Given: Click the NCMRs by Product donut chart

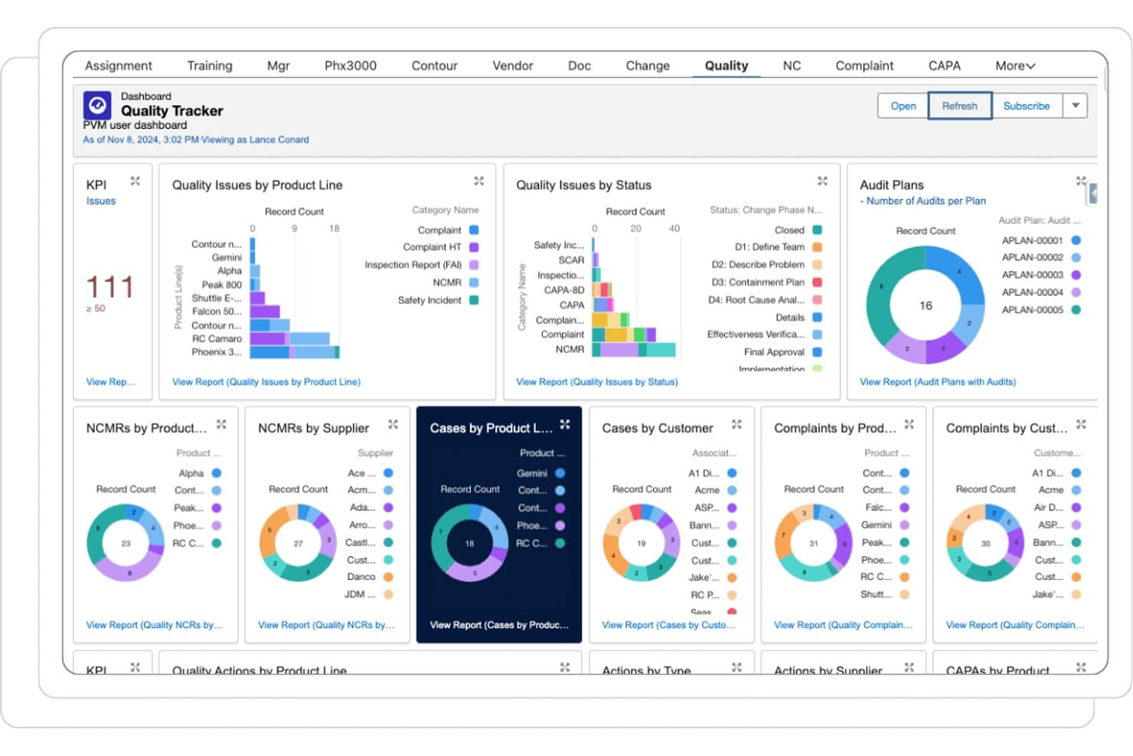Looking at the screenshot, I should coord(126,543).
